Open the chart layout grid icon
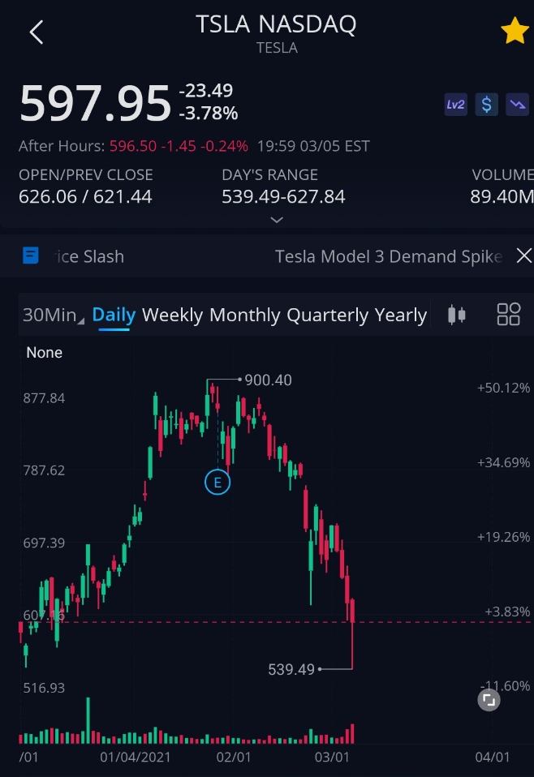The image size is (534, 777). pyautogui.click(x=509, y=314)
